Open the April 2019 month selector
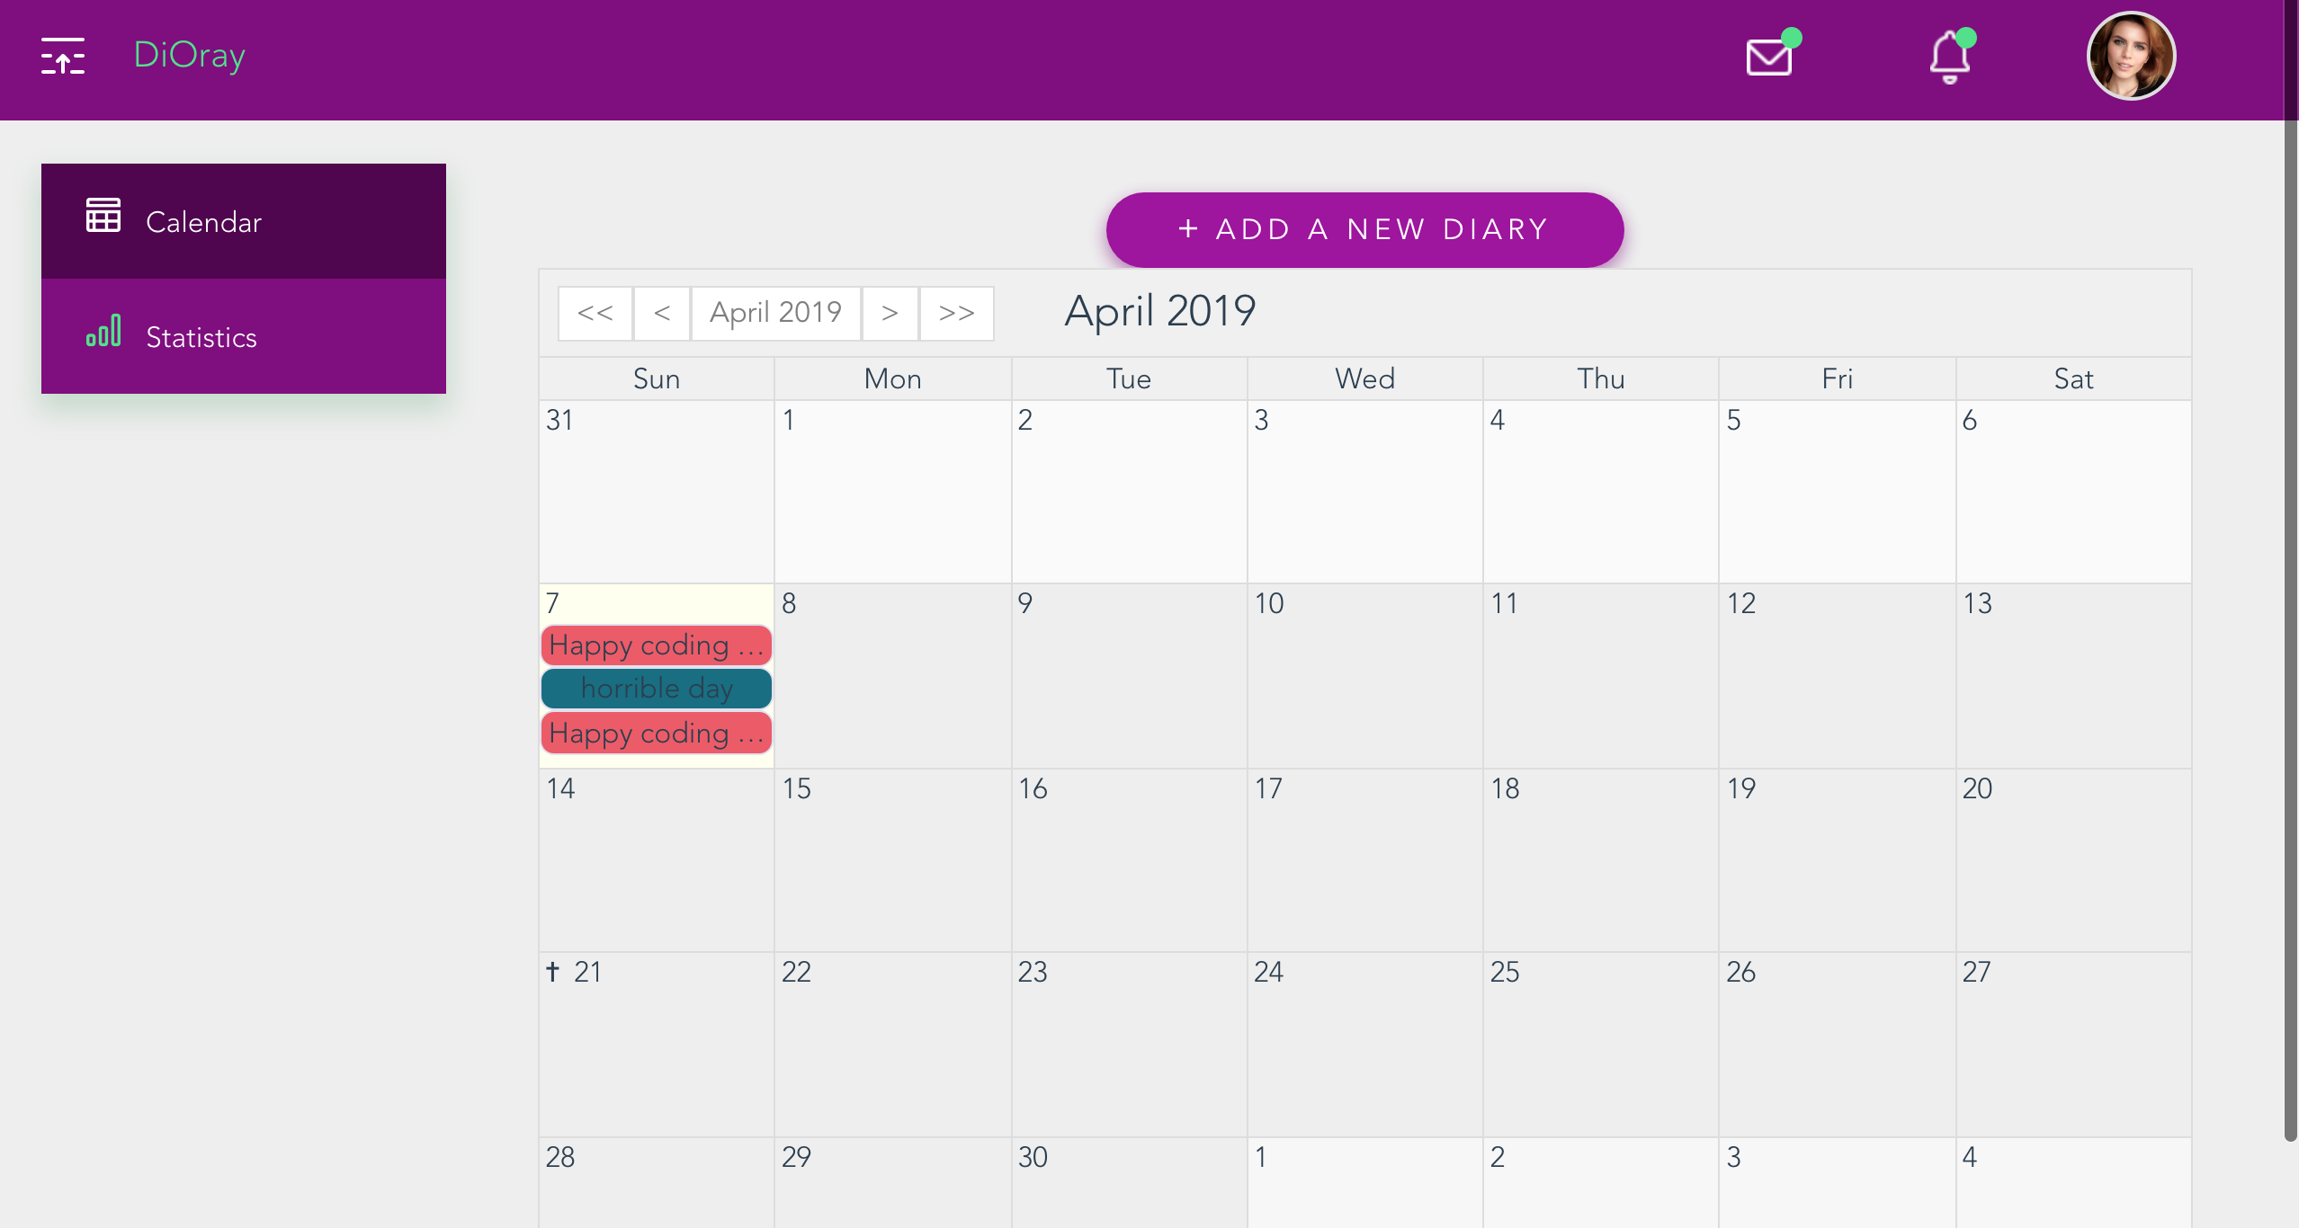 776,312
